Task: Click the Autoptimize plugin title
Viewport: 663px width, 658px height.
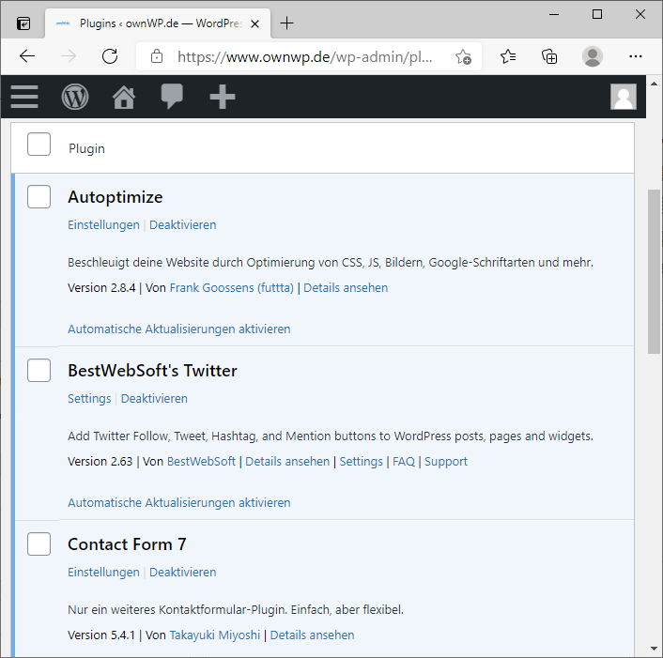Action: pyautogui.click(x=116, y=197)
